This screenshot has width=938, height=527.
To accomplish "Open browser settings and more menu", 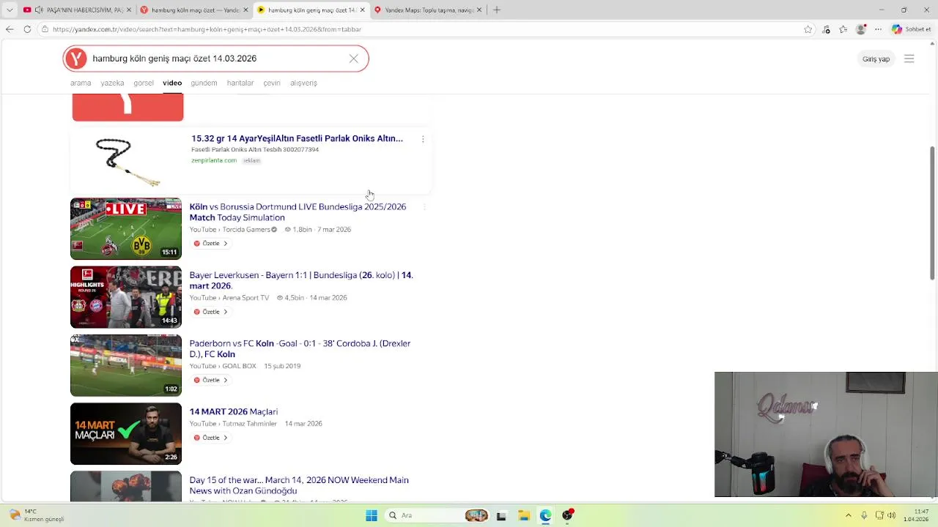I will tap(878, 29).
